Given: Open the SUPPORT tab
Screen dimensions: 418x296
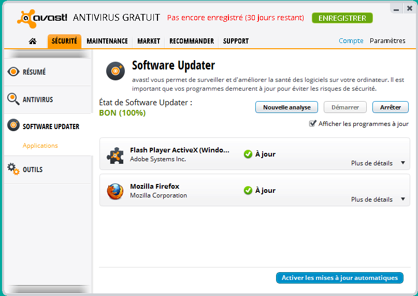Looking at the screenshot, I should pyautogui.click(x=236, y=41).
